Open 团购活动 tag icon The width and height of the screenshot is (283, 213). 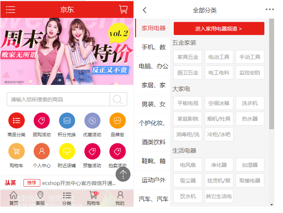42,121
